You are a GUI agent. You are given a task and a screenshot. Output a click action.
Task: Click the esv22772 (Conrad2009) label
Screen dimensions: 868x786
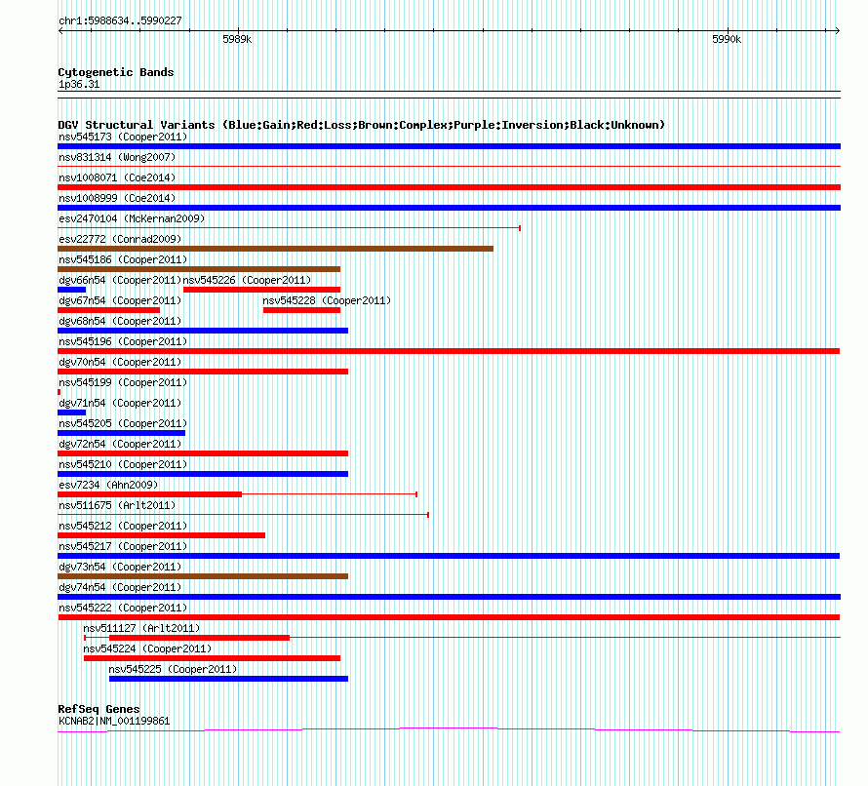pos(120,239)
